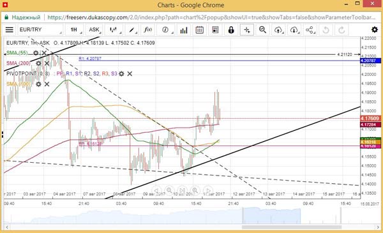Image resolution: width=383 pixels, height=233 pixels.
Task: Click the 15.08.2017 date label
Action: pyautogui.click(x=370, y=204)
